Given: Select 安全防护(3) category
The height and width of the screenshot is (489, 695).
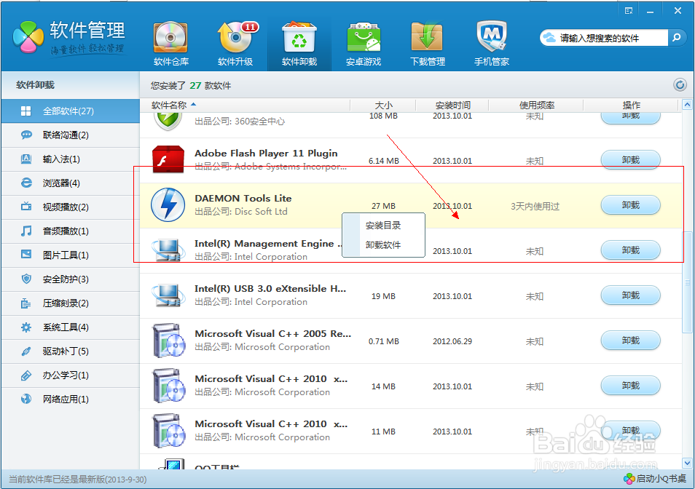Looking at the screenshot, I should (71, 279).
